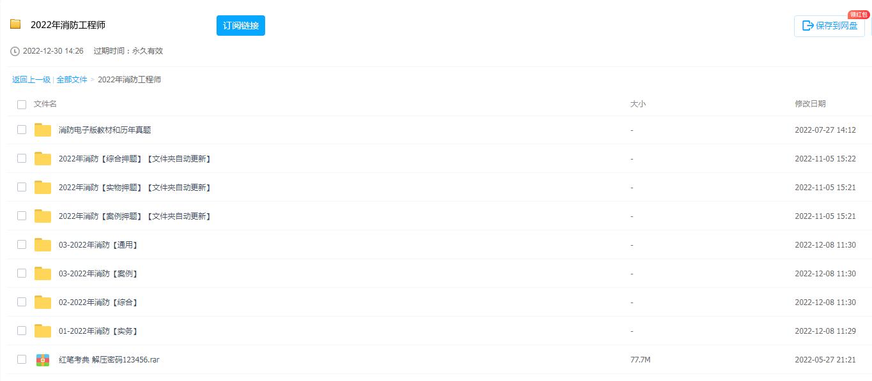Screen dimensions: 872x381
Task: Sort list by the 文件名 column header
Action: point(45,104)
